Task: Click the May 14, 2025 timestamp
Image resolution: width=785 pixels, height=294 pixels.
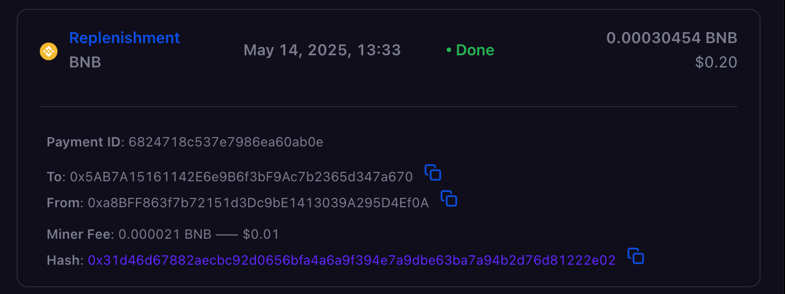Action: click(322, 50)
